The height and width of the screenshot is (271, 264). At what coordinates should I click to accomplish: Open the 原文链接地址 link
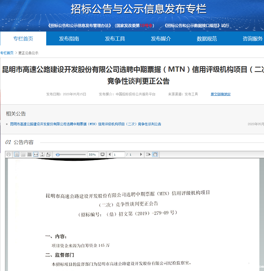(x=220, y=94)
